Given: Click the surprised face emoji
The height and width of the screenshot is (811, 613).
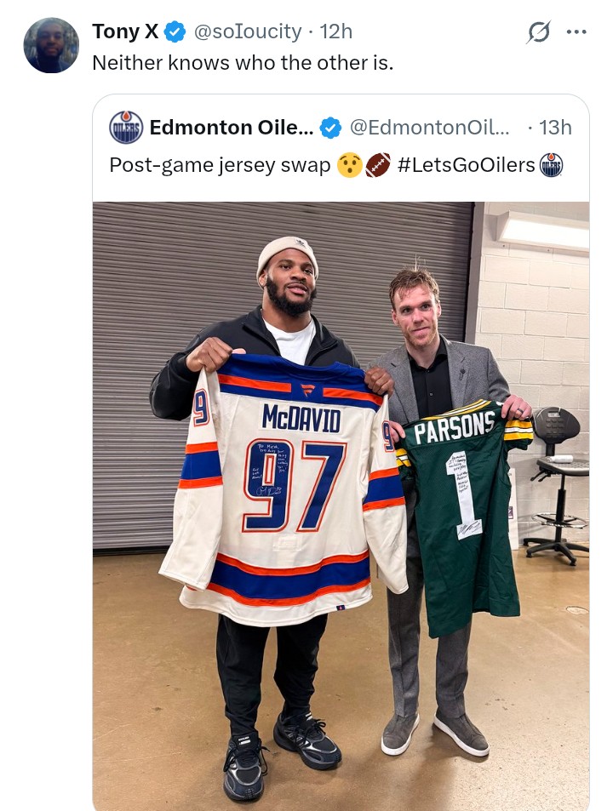Looking at the screenshot, I should [x=350, y=165].
